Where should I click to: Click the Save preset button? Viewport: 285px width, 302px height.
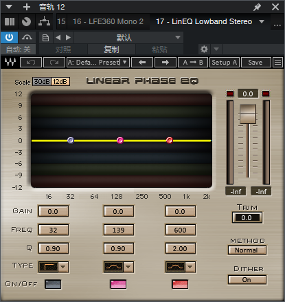pyautogui.click(x=256, y=62)
